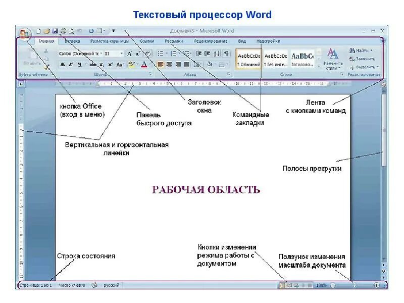Image resolution: width=404 pixels, height=303 pixels.
Task: Click the numbered list icon
Action: click(x=174, y=54)
